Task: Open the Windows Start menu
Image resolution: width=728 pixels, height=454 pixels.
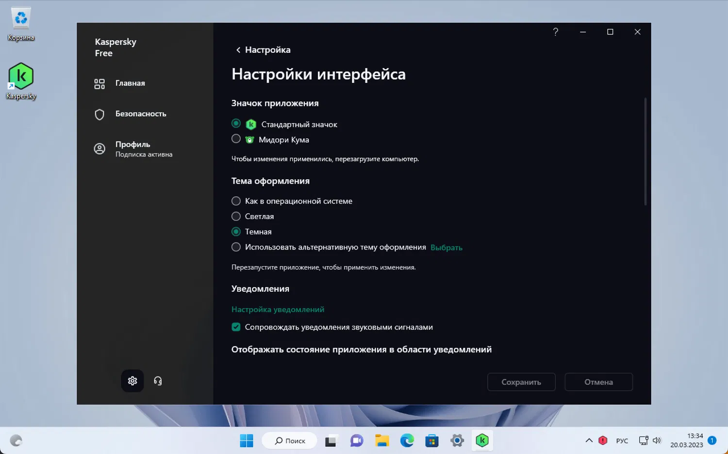Action: click(x=247, y=440)
